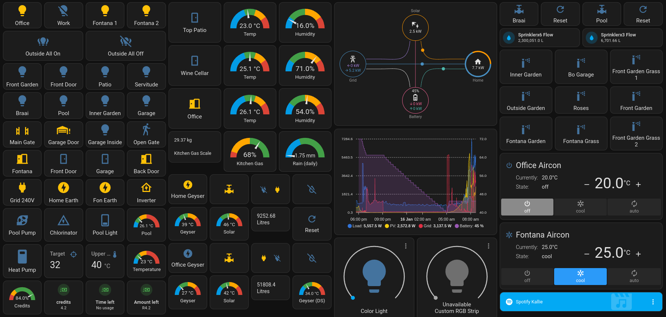
Task: Toggle the Color Light bulb
Action: point(374,276)
